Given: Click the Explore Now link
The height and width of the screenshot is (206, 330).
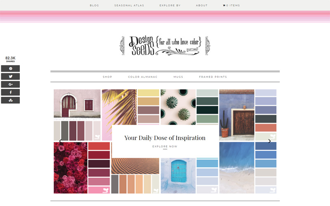Looking at the screenshot, I should (x=165, y=147).
